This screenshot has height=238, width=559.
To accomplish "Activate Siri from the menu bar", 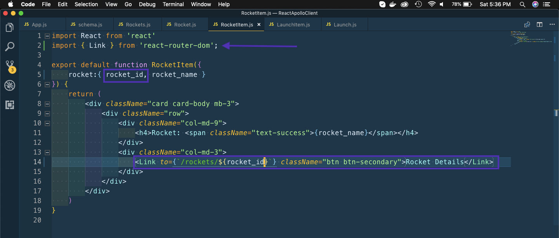I will (x=535, y=4).
